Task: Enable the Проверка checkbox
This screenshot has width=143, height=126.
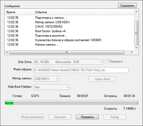Action: coord(107,62)
